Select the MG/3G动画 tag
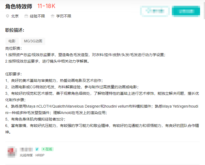Screen dimensions: 205x165 click(33, 41)
